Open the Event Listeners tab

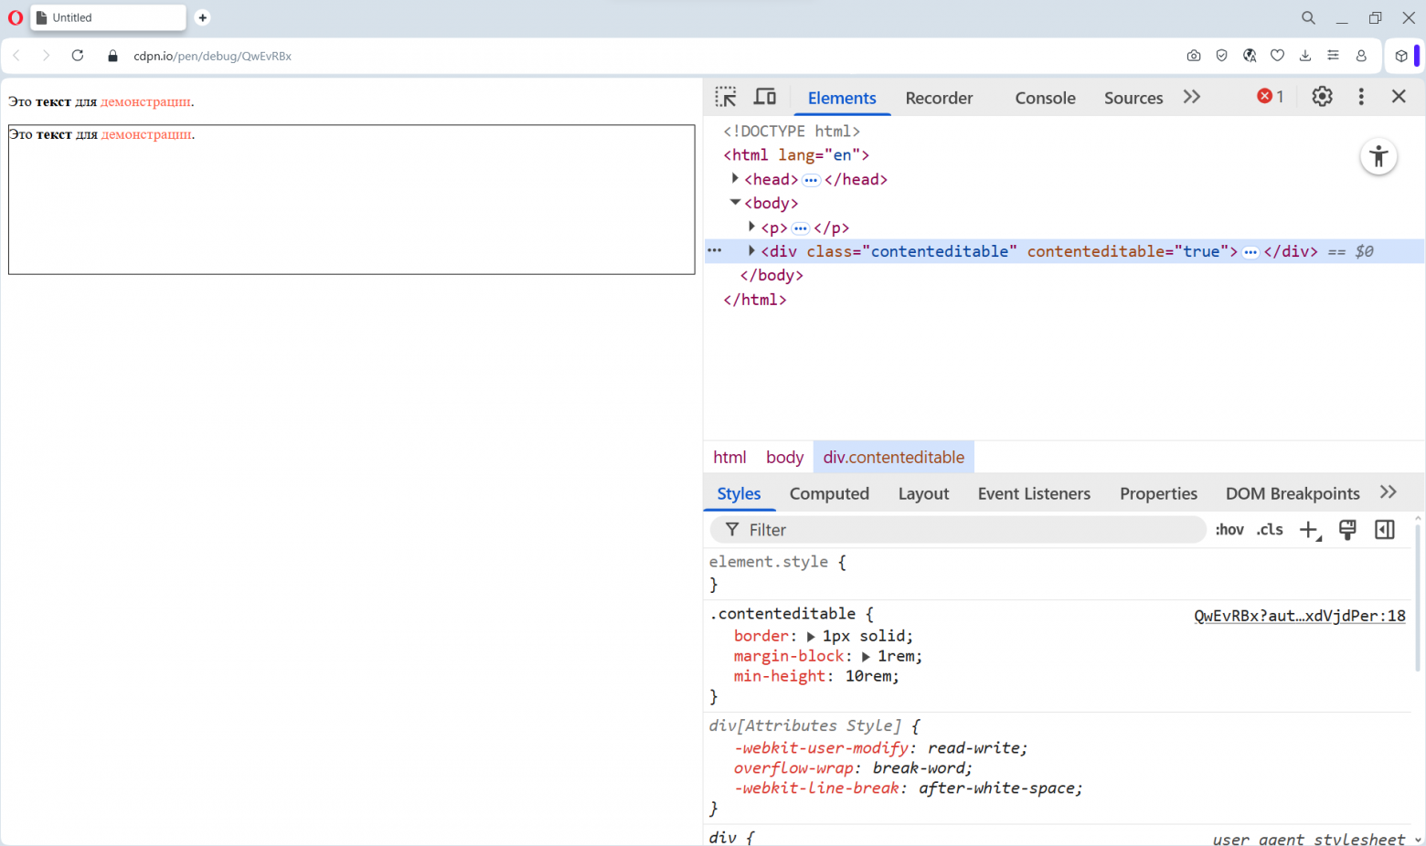click(x=1034, y=493)
